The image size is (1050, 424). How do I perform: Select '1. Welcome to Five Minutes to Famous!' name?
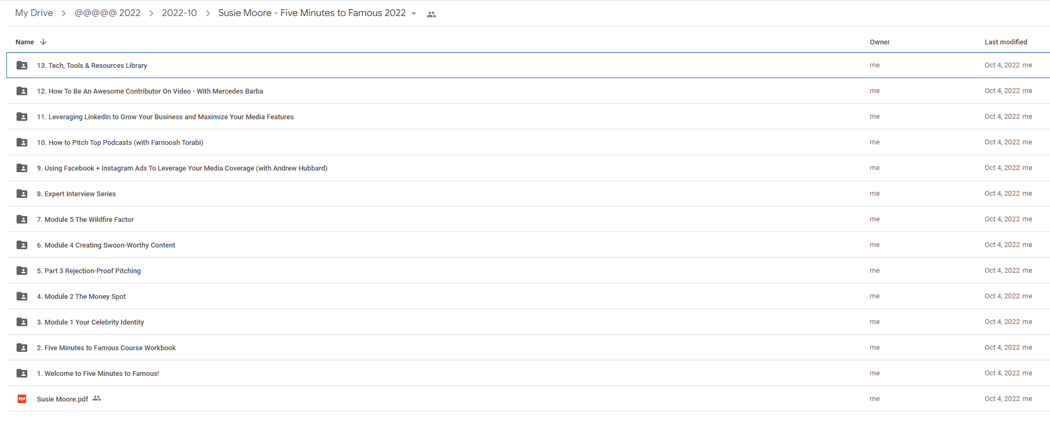pos(98,374)
